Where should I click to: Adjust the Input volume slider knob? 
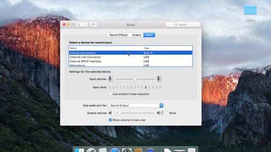pos(135,79)
